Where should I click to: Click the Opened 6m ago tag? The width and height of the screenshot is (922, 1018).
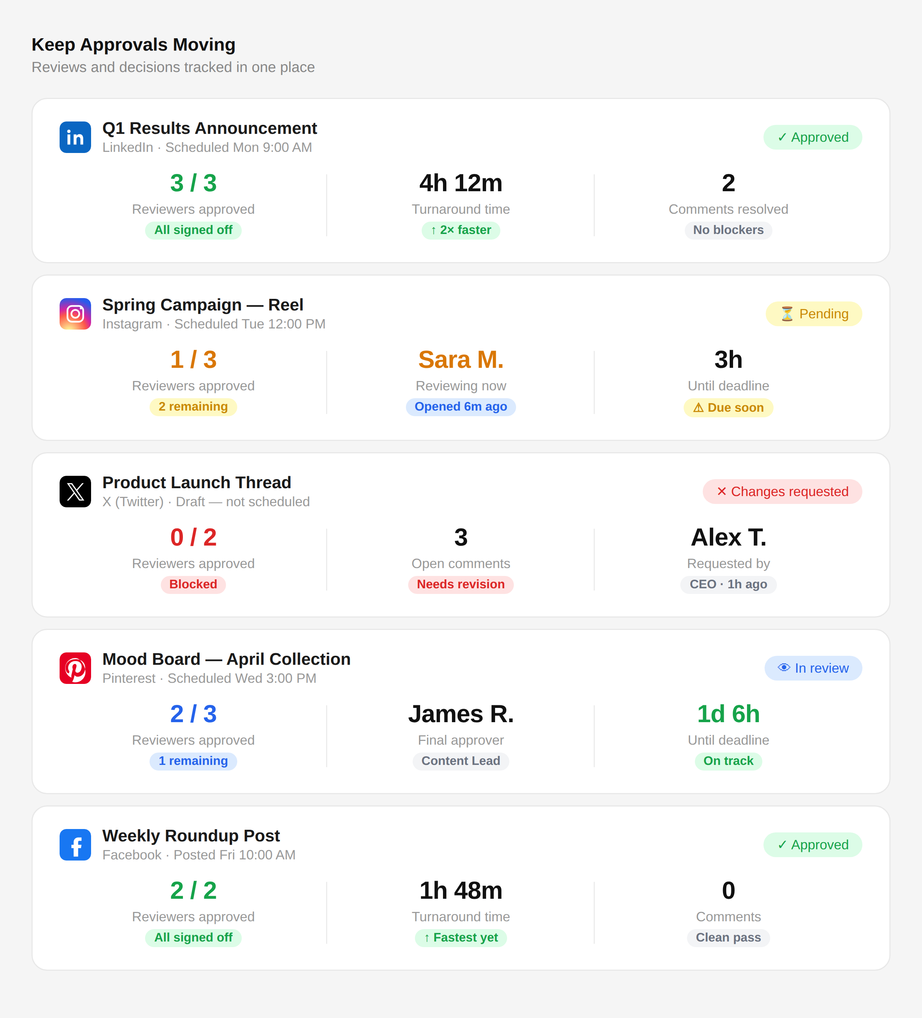pos(460,407)
